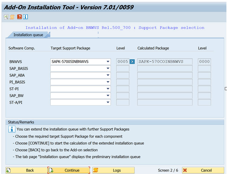Click the SAP_BW component label
The image size is (227, 174).
tap(16, 96)
